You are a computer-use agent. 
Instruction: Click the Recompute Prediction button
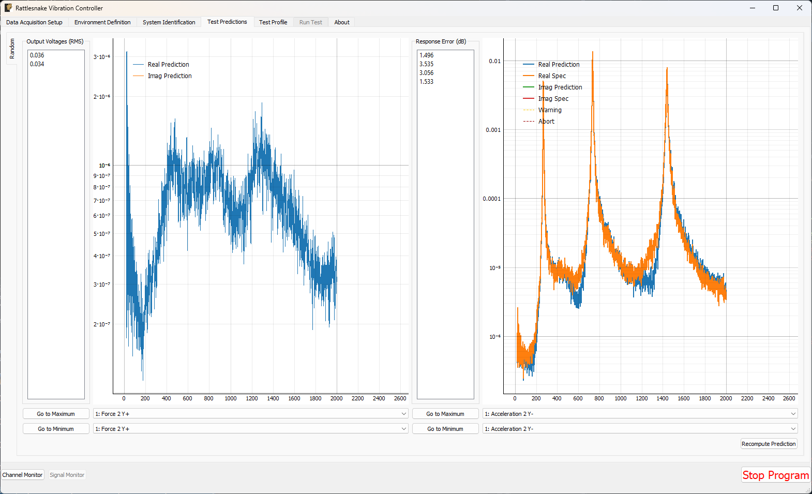pos(768,444)
